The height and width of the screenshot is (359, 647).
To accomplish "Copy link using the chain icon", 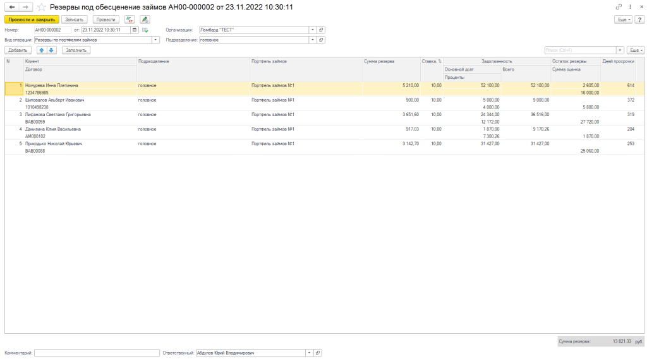I will [x=619, y=6].
